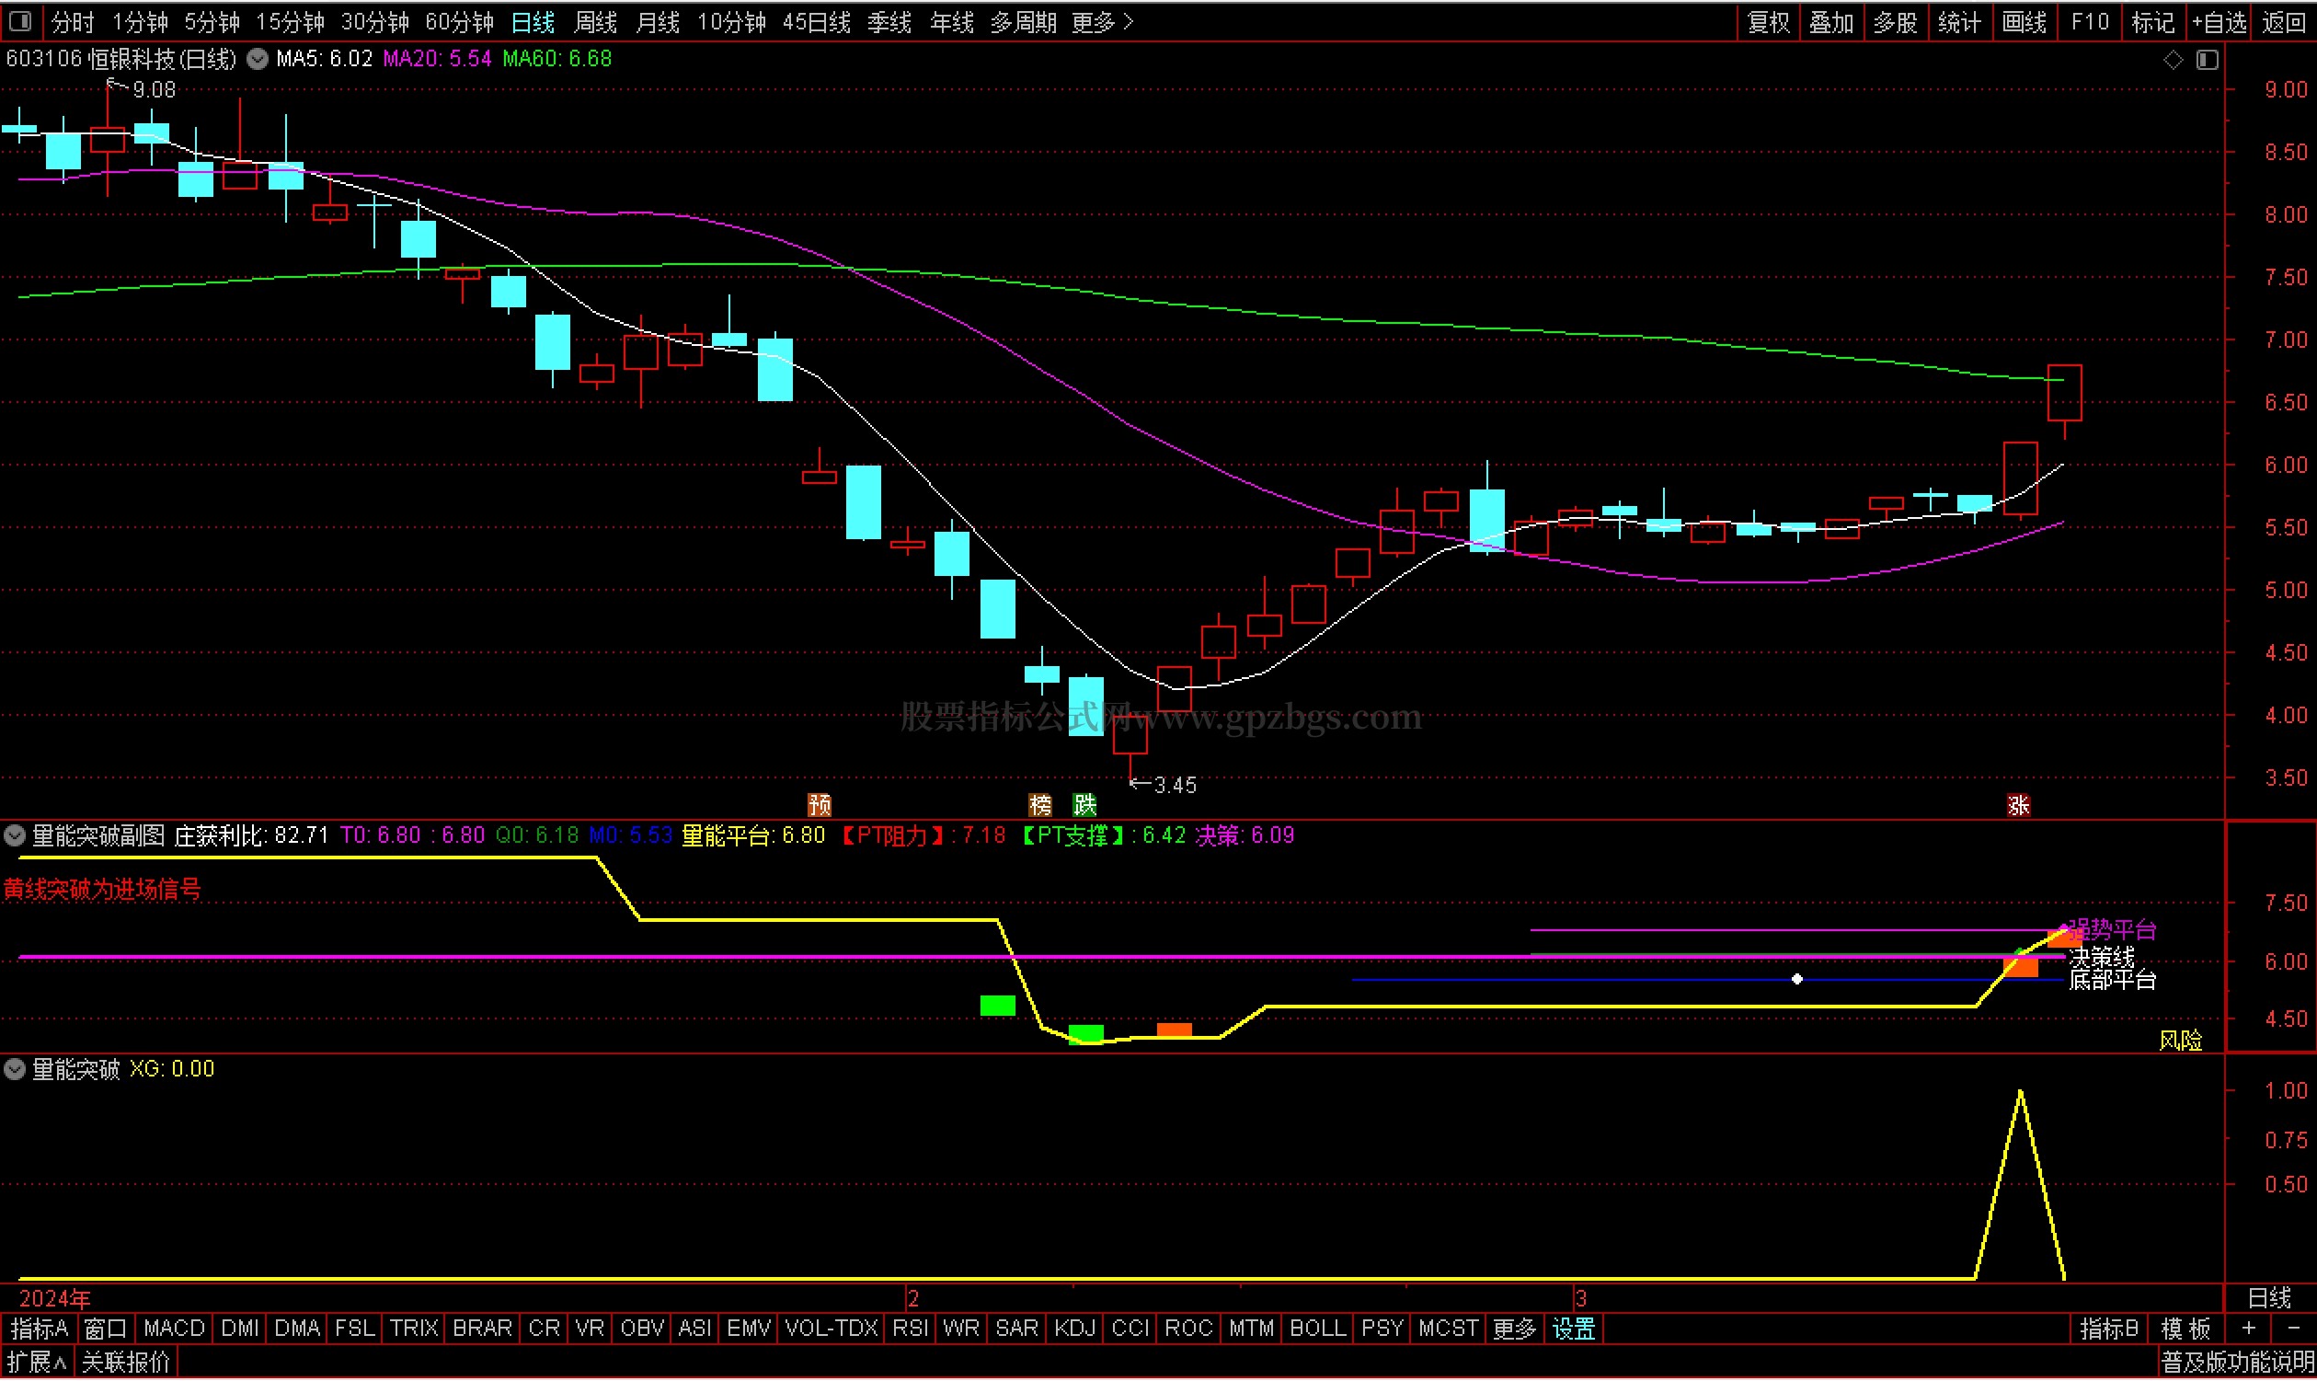This screenshot has height=1381, width=2317.
Task: Apply the DMA indicator
Action: 297,1329
